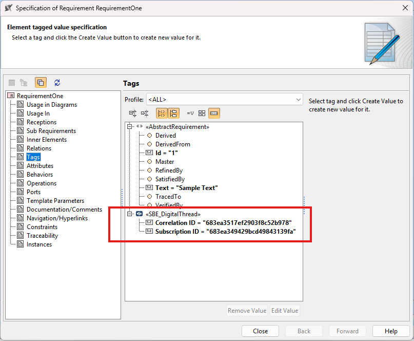Click the collapse all icon in Tags toolbar

145,113
